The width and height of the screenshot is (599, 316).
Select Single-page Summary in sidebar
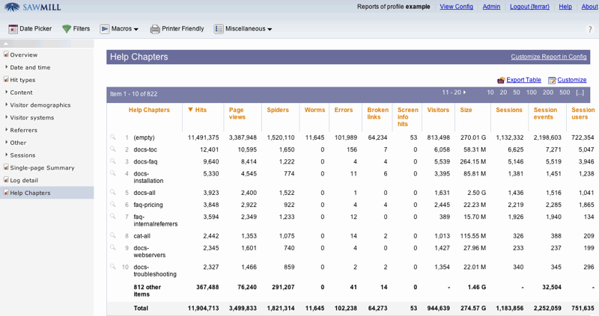pos(42,167)
